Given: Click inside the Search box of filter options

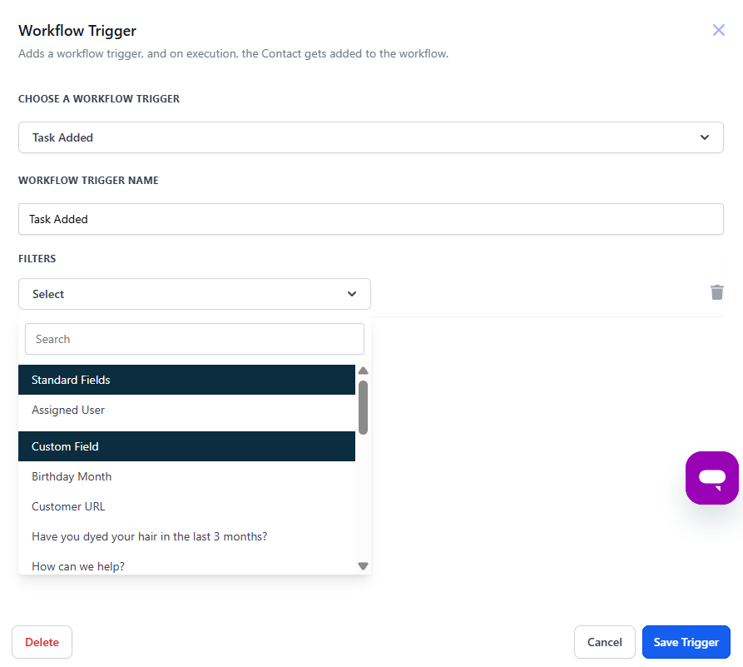Looking at the screenshot, I should (194, 339).
